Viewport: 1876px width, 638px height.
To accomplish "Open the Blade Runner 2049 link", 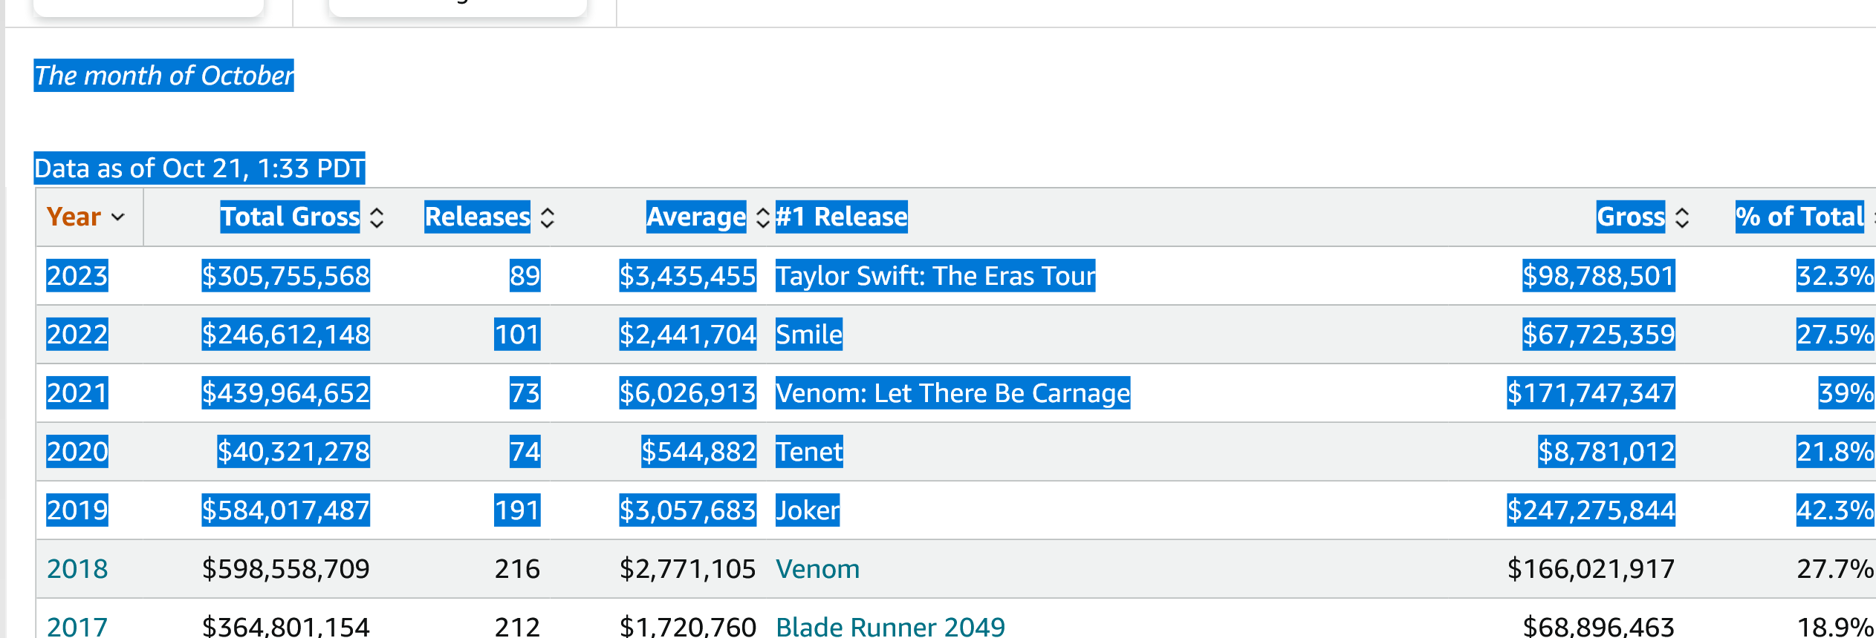I will [890, 627].
